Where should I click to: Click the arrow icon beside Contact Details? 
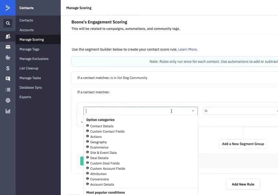pos(87,125)
